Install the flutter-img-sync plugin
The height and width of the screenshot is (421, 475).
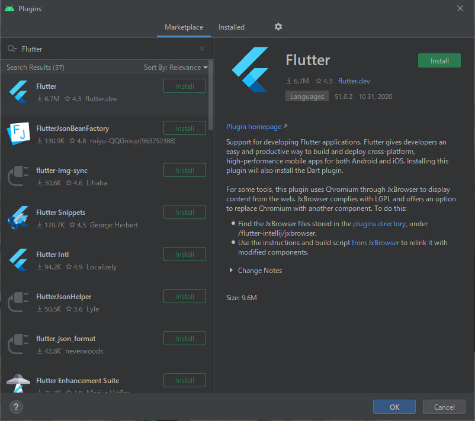click(185, 170)
